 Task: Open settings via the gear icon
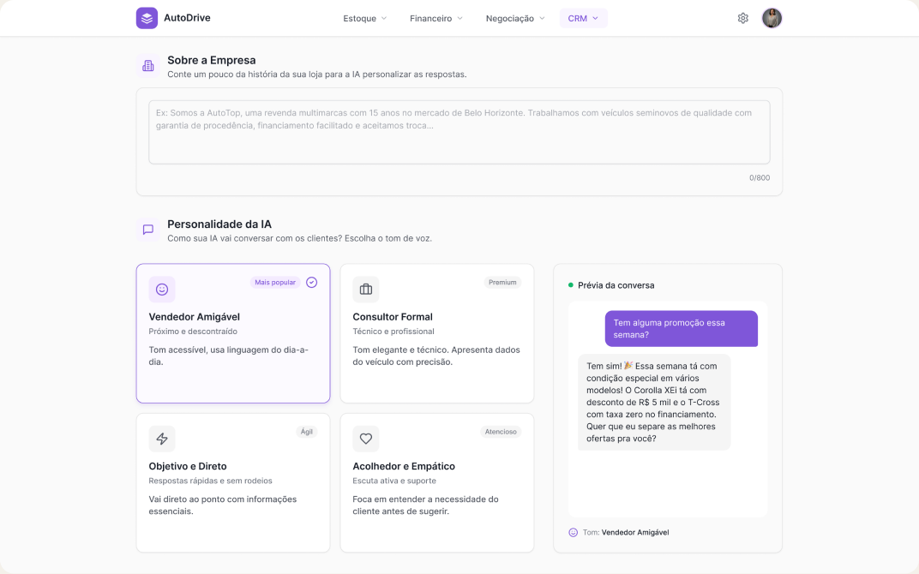point(742,18)
